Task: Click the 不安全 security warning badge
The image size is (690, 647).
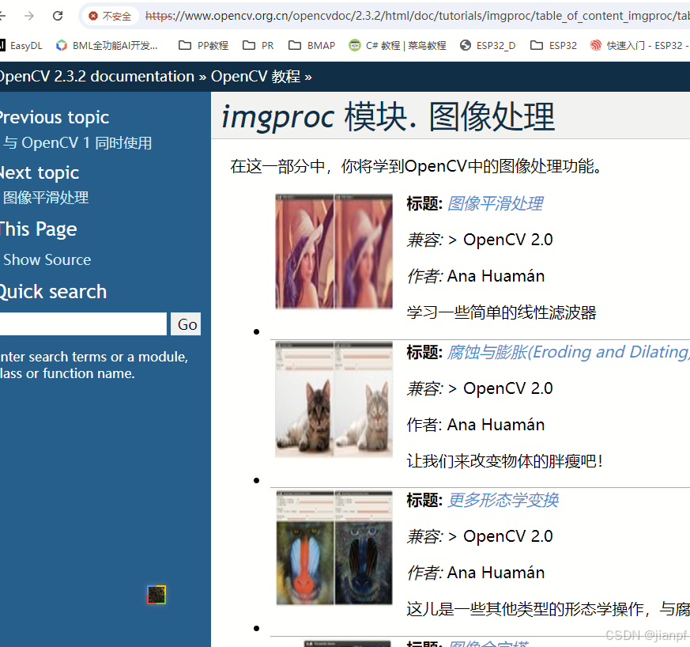Action: coord(111,17)
